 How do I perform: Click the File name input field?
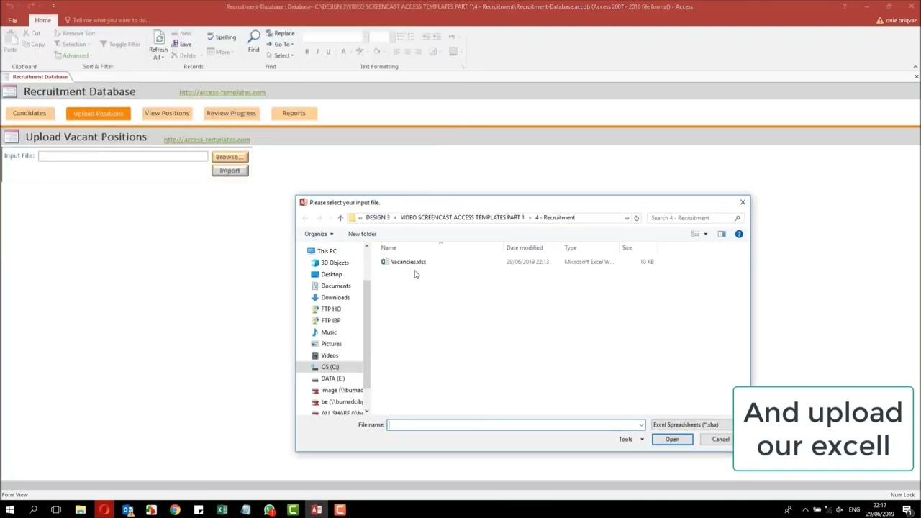tap(516, 425)
